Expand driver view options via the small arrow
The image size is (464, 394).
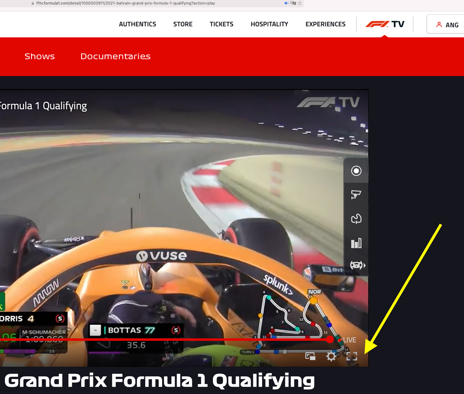pyautogui.click(x=365, y=265)
